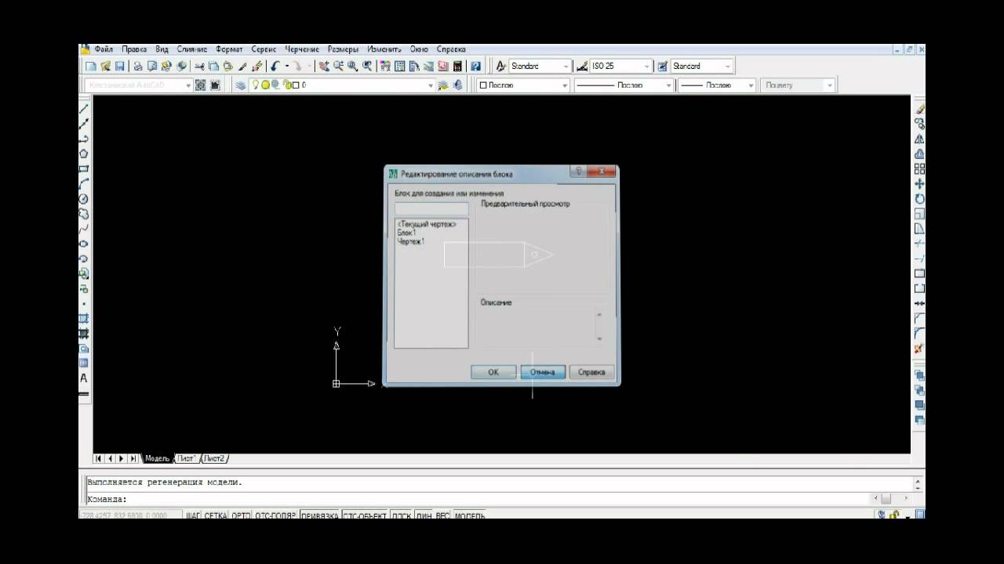Image resolution: width=1004 pixels, height=564 pixels.
Task: Select the Array tool in modify toolbar
Action: click(x=919, y=169)
